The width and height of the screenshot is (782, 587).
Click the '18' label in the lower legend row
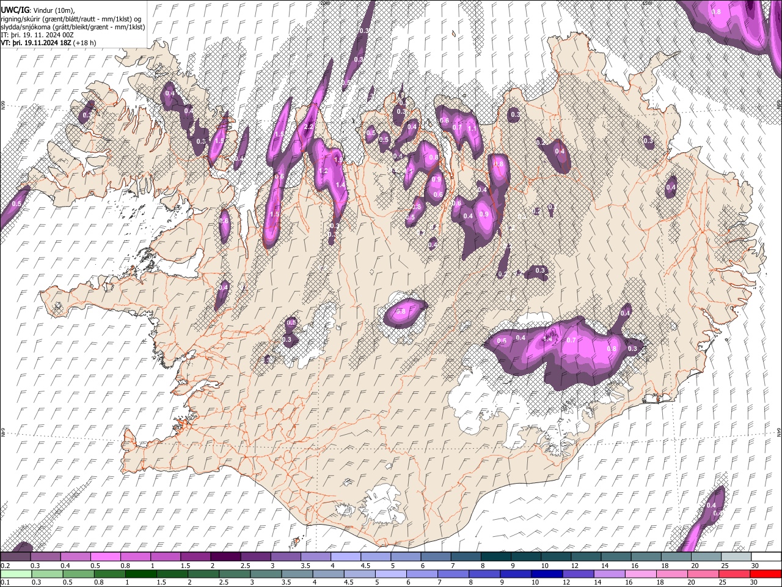[x=660, y=583]
